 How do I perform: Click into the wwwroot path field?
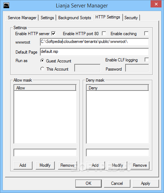94,42
